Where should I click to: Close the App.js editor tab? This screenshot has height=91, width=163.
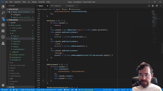[x=48, y=6]
